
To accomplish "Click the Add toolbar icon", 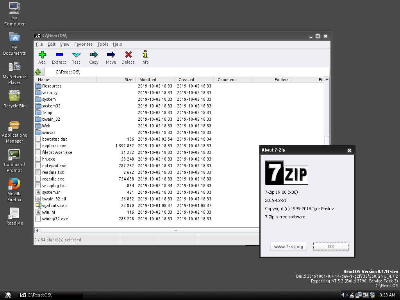I will pyautogui.click(x=42, y=55).
